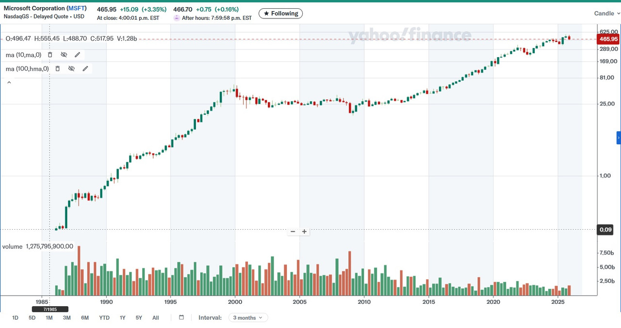Click the C:517.95 close value
The image size is (621, 328).
point(102,38)
